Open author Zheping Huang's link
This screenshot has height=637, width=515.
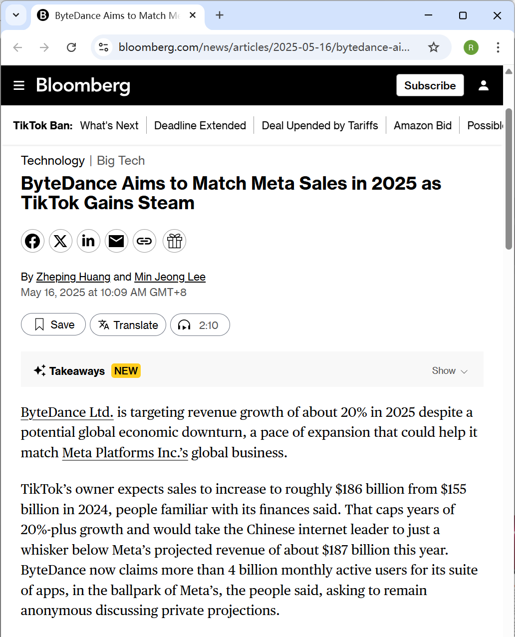pyautogui.click(x=73, y=277)
